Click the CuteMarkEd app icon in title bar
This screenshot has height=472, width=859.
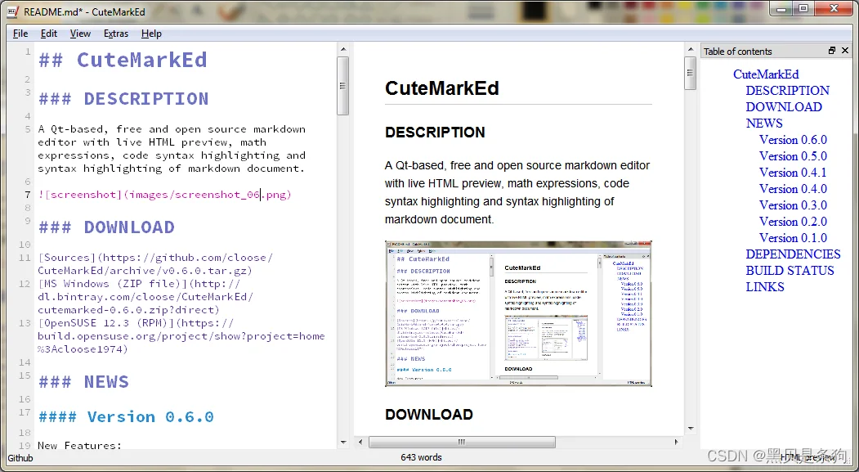(12, 11)
